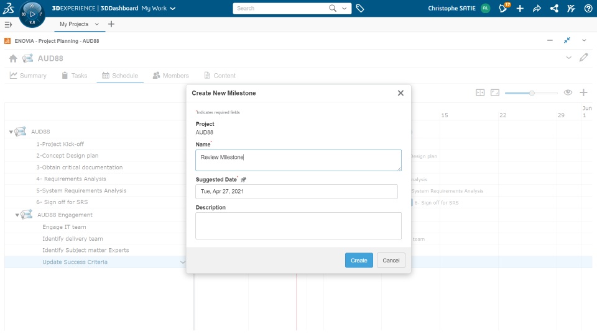Select 3-Obtain critical documentation row
Image resolution: width=597 pixels, height=335 pixels.
[79, 167]
